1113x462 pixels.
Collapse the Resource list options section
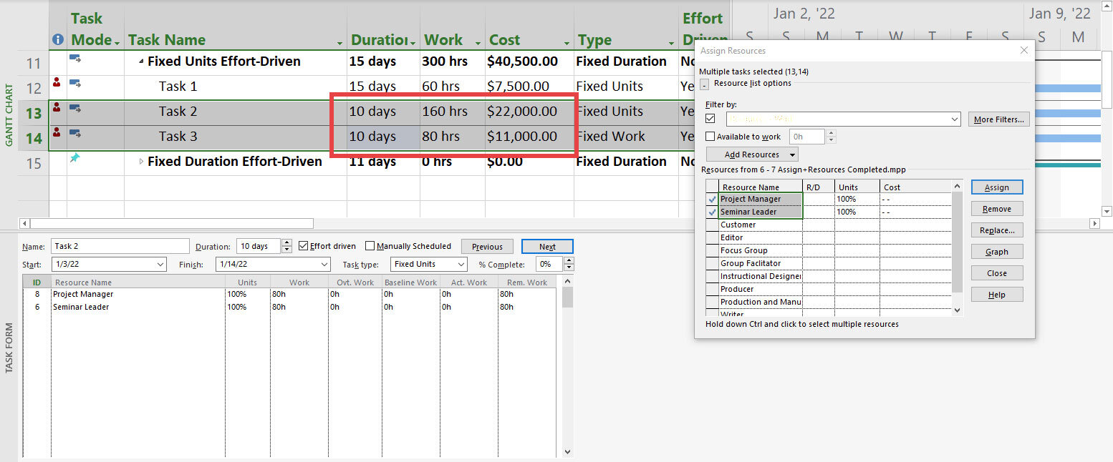tap(704, 84)
